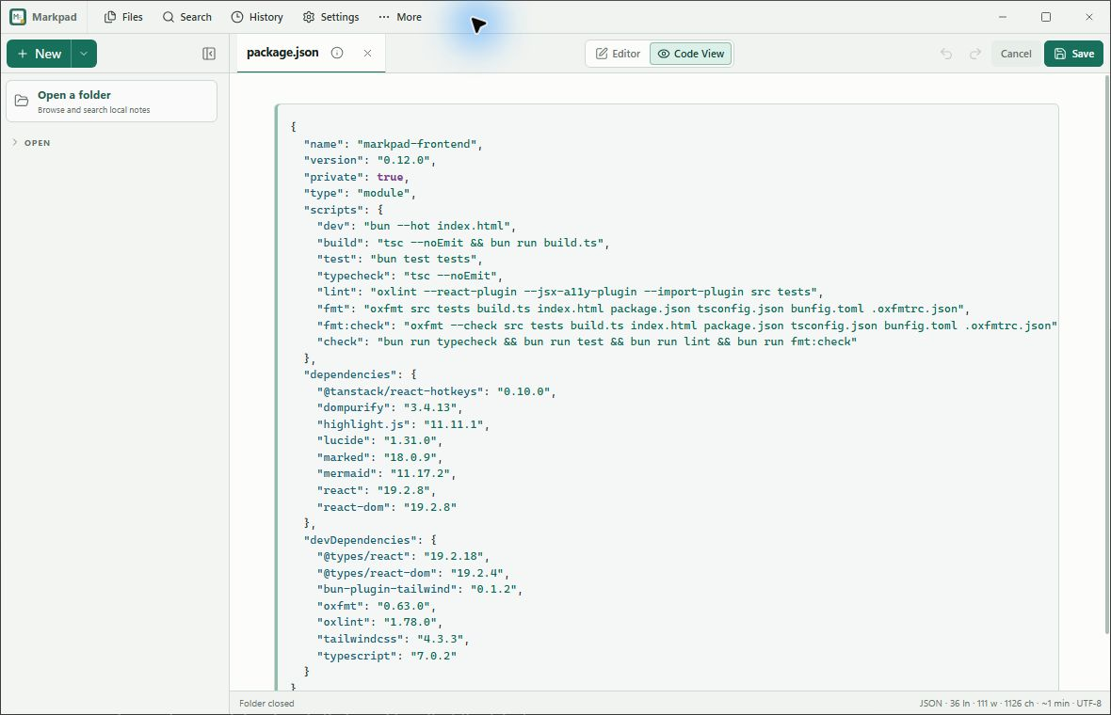Click the folder icon in Open a folder
1111x715 pixels.
click(22, 102)
